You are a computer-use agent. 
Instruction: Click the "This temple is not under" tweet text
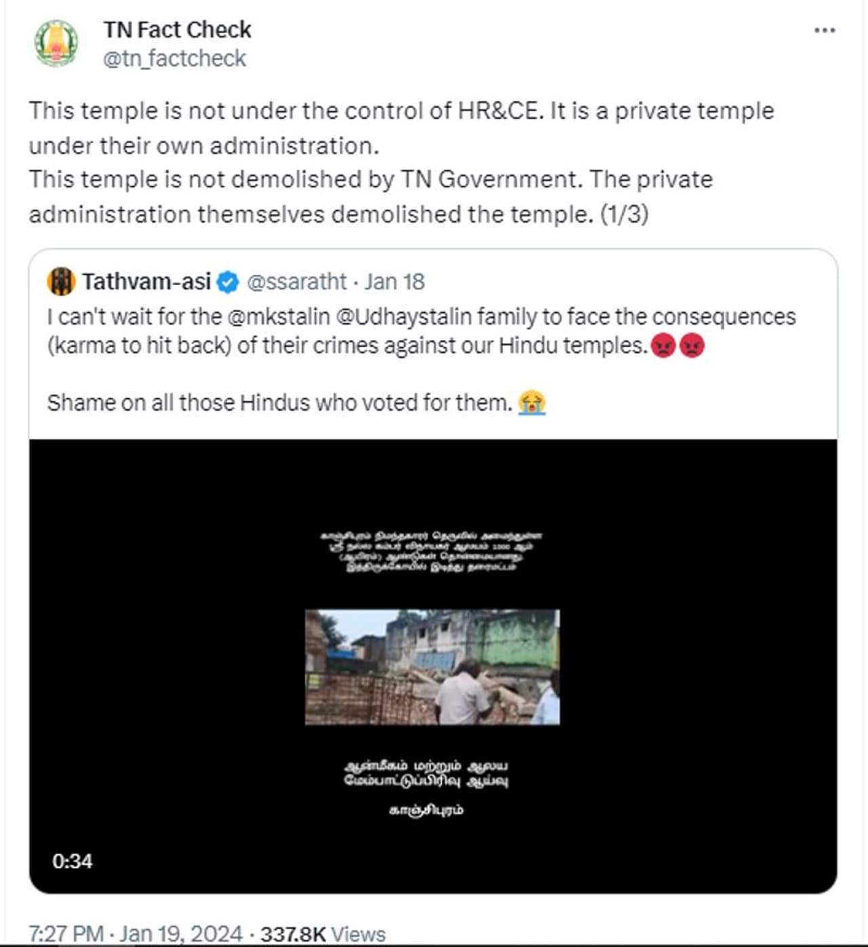tap(401, 111)
